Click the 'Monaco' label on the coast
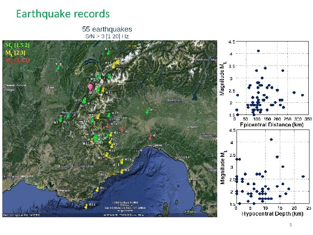Viewport: 313px width, 235px height. 113,174
